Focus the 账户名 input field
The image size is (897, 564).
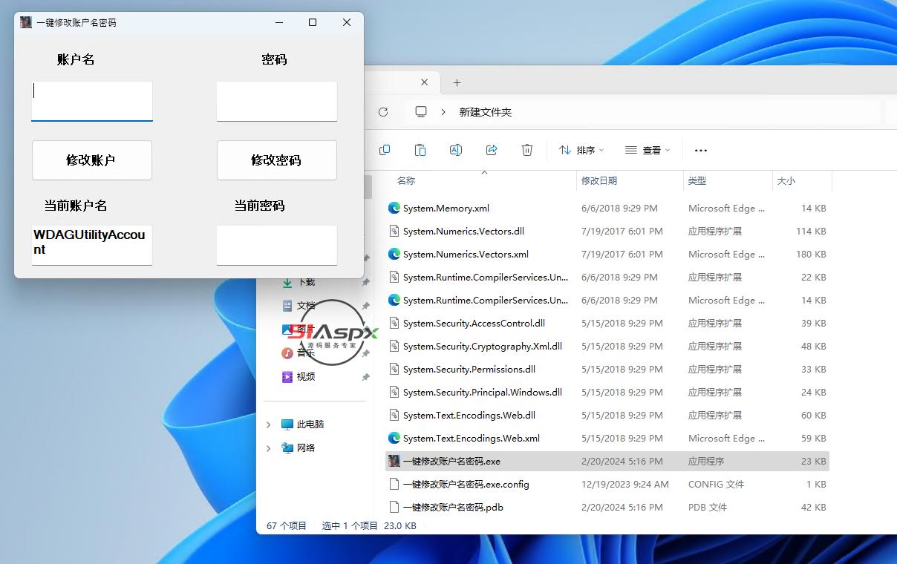coord(91,100)
